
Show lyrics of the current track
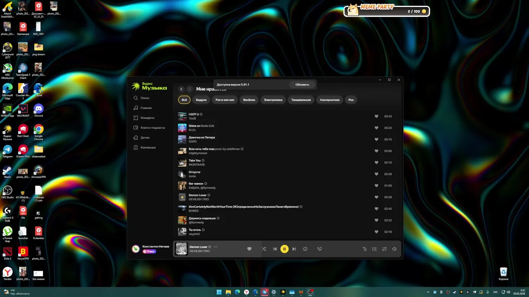pos(364,249)
